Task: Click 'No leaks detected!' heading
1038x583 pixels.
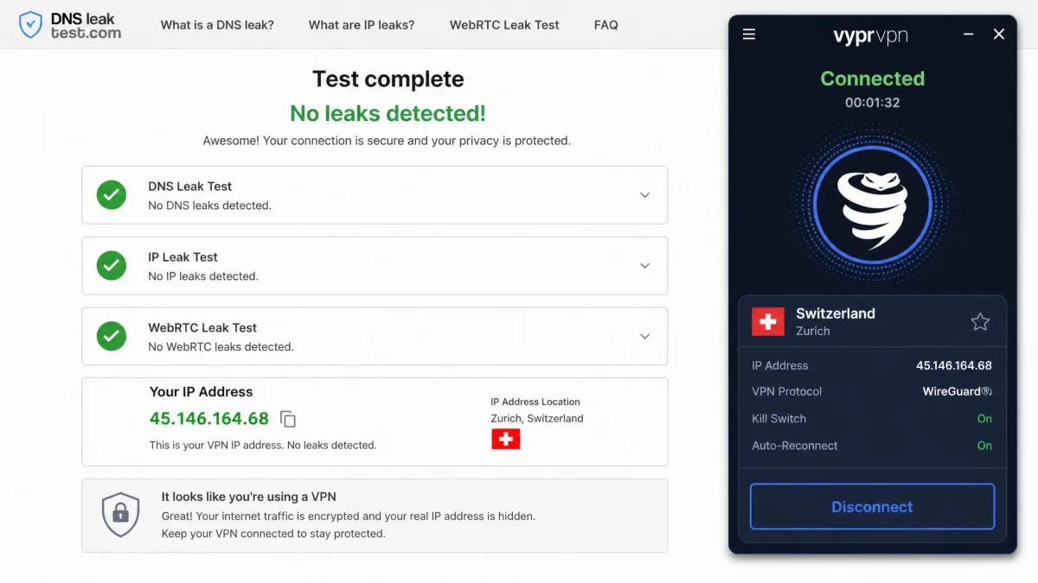Action: (x=388, y=113)
